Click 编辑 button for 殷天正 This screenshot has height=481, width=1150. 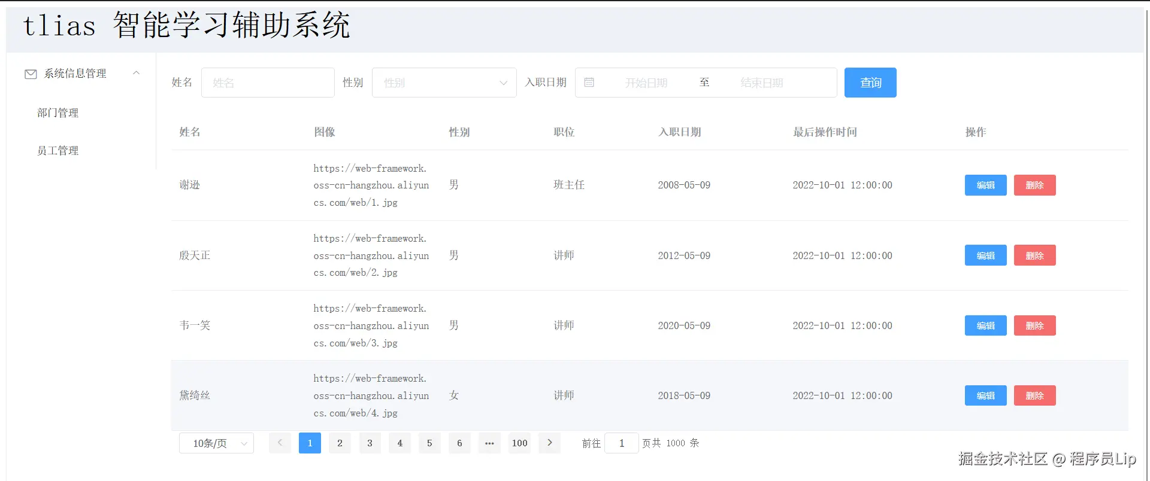pyautogui.click(x=985, y=255)
